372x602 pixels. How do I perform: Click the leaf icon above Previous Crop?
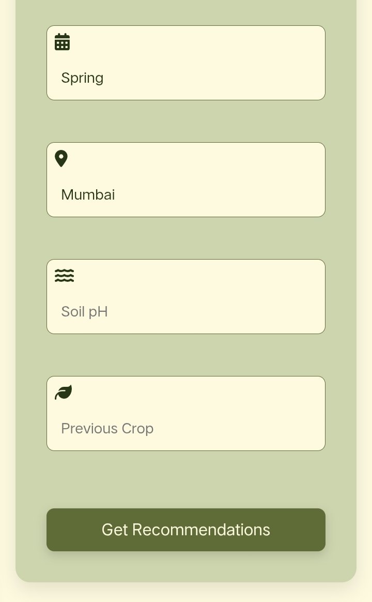click(63, 393)
